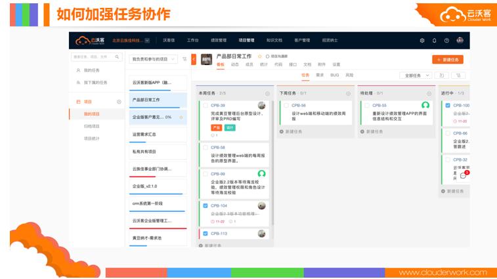This screenshot has width=497, height=279.
Task: Open the notification bell
Action: coord(434,41)
